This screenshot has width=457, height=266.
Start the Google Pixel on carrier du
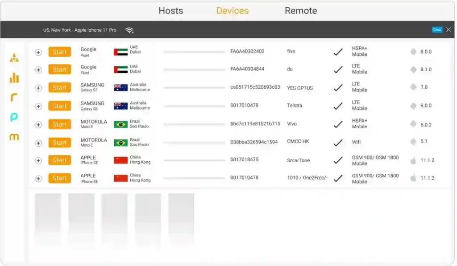[x=59, y=70]
